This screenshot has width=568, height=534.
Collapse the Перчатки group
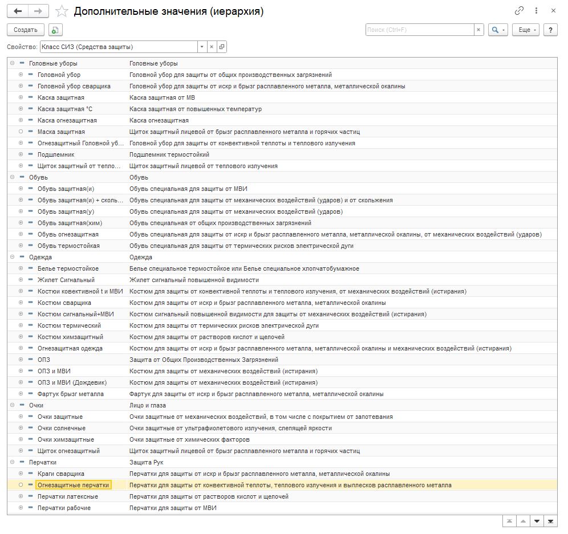(x=13, y=462)
